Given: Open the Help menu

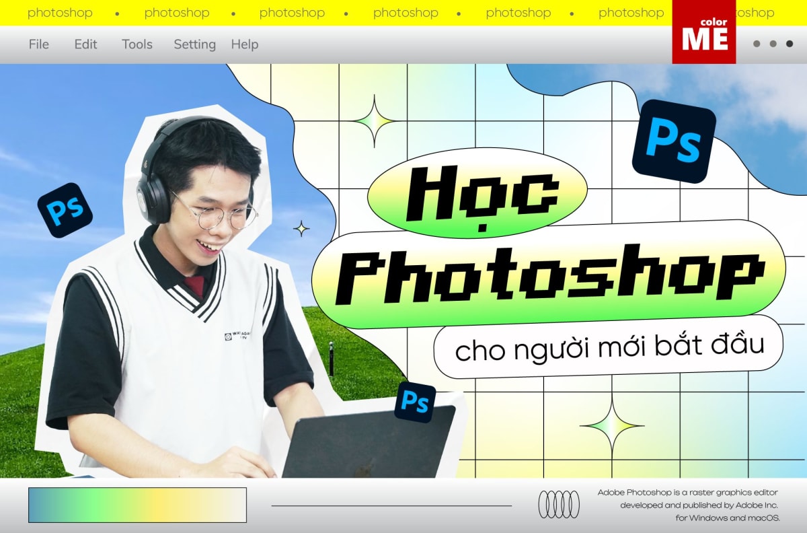Looking at the screenshot, I should coord(245,44).
